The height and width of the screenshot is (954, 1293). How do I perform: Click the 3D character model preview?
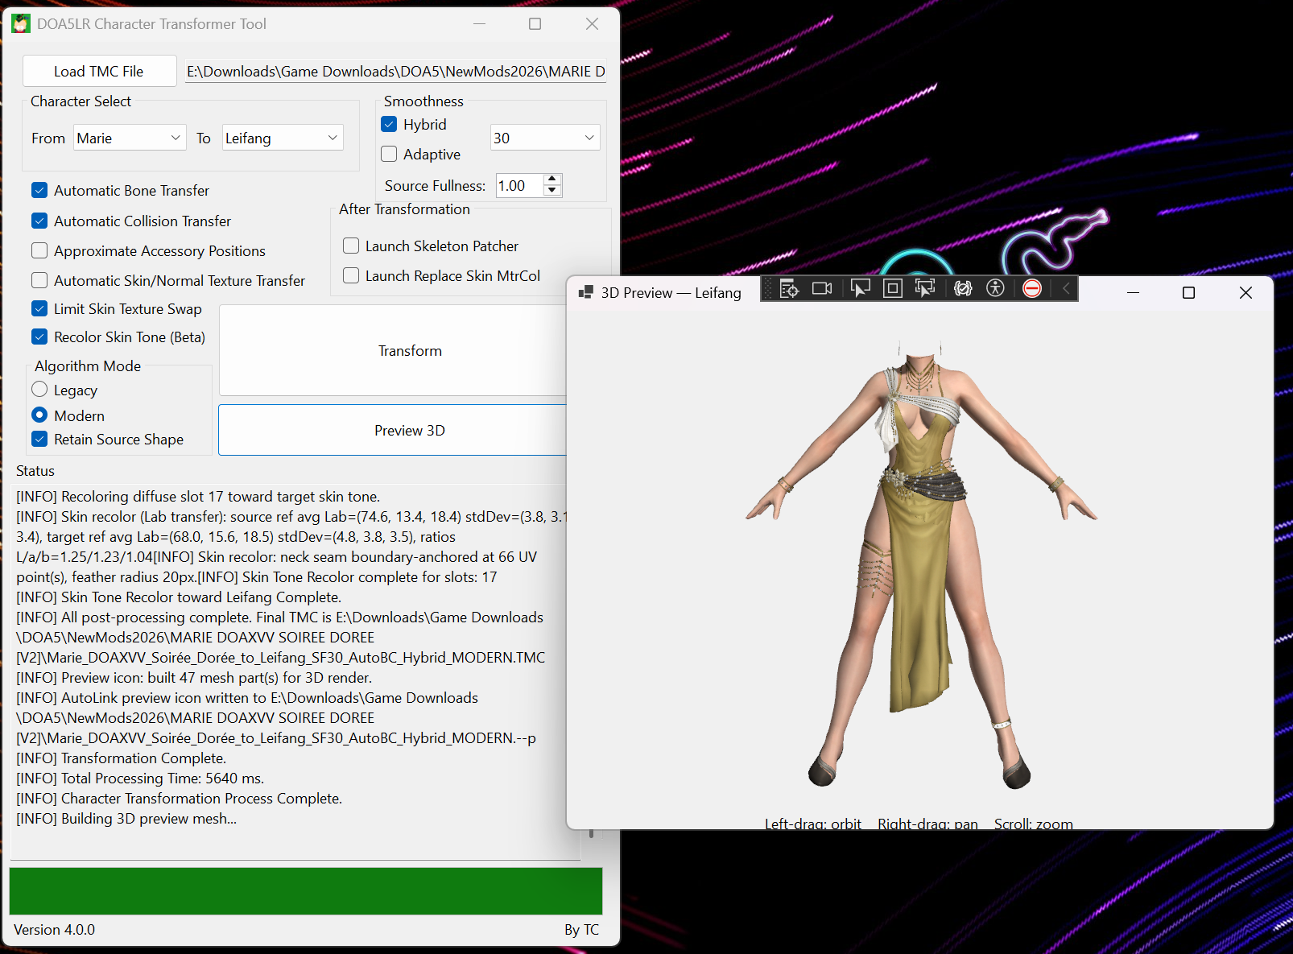921,564
